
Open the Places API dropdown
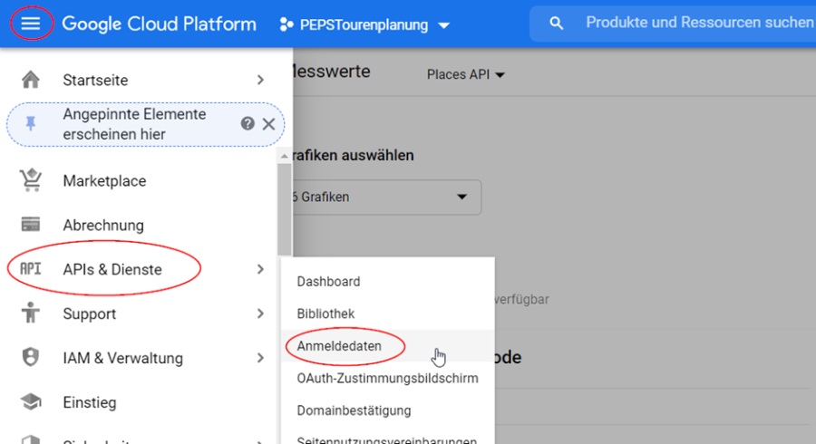[465, 74]
